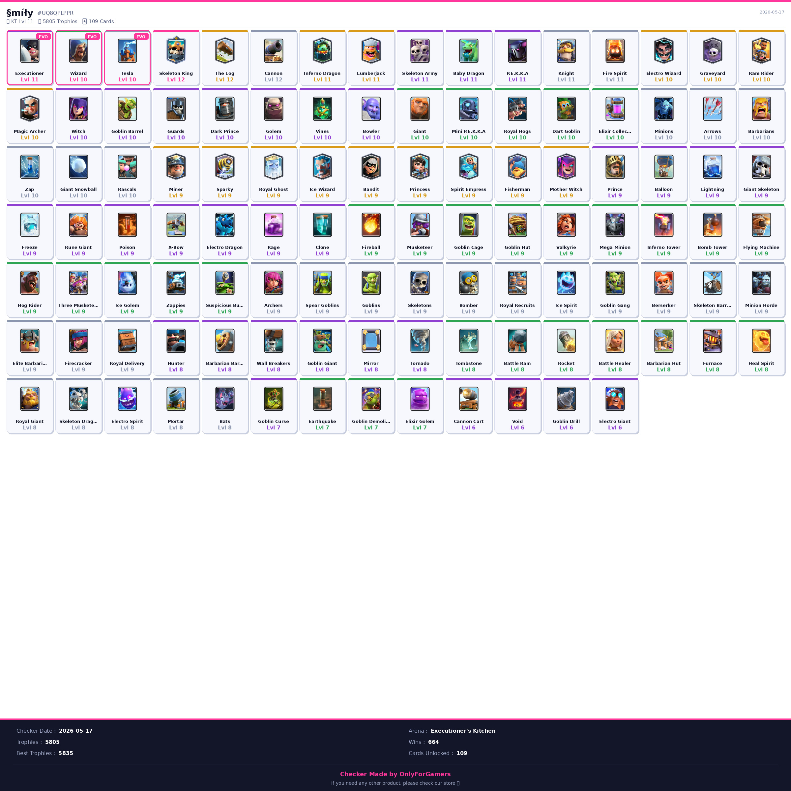The height and width of the screenshot is (791, 791).
Task: Open the Lumberjack card icon
Action: pos(371,51)
